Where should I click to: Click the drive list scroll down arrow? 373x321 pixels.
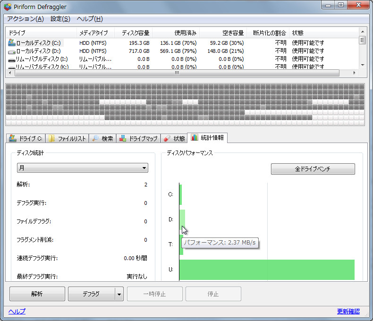tap(362, 65)
